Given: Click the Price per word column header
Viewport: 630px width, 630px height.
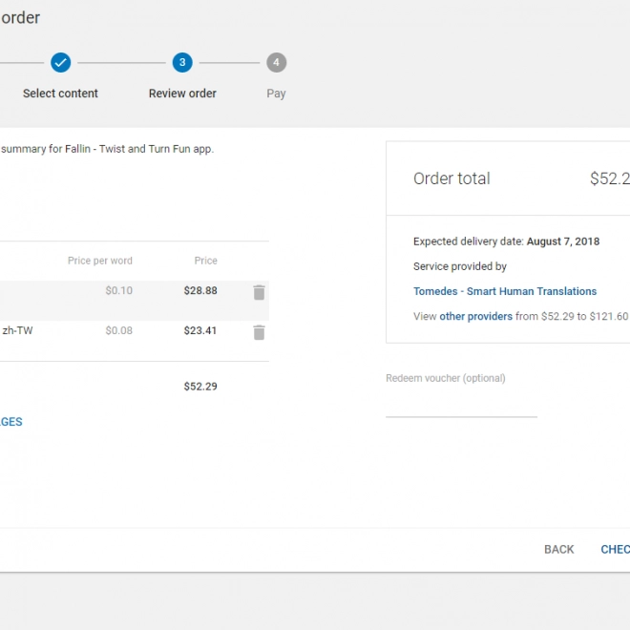Looking at the screenshot, I should point(100,261).
